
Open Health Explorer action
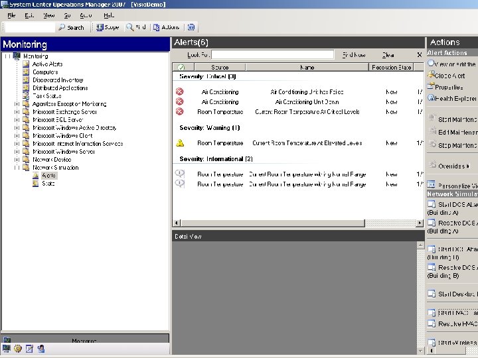click(452, 98)
